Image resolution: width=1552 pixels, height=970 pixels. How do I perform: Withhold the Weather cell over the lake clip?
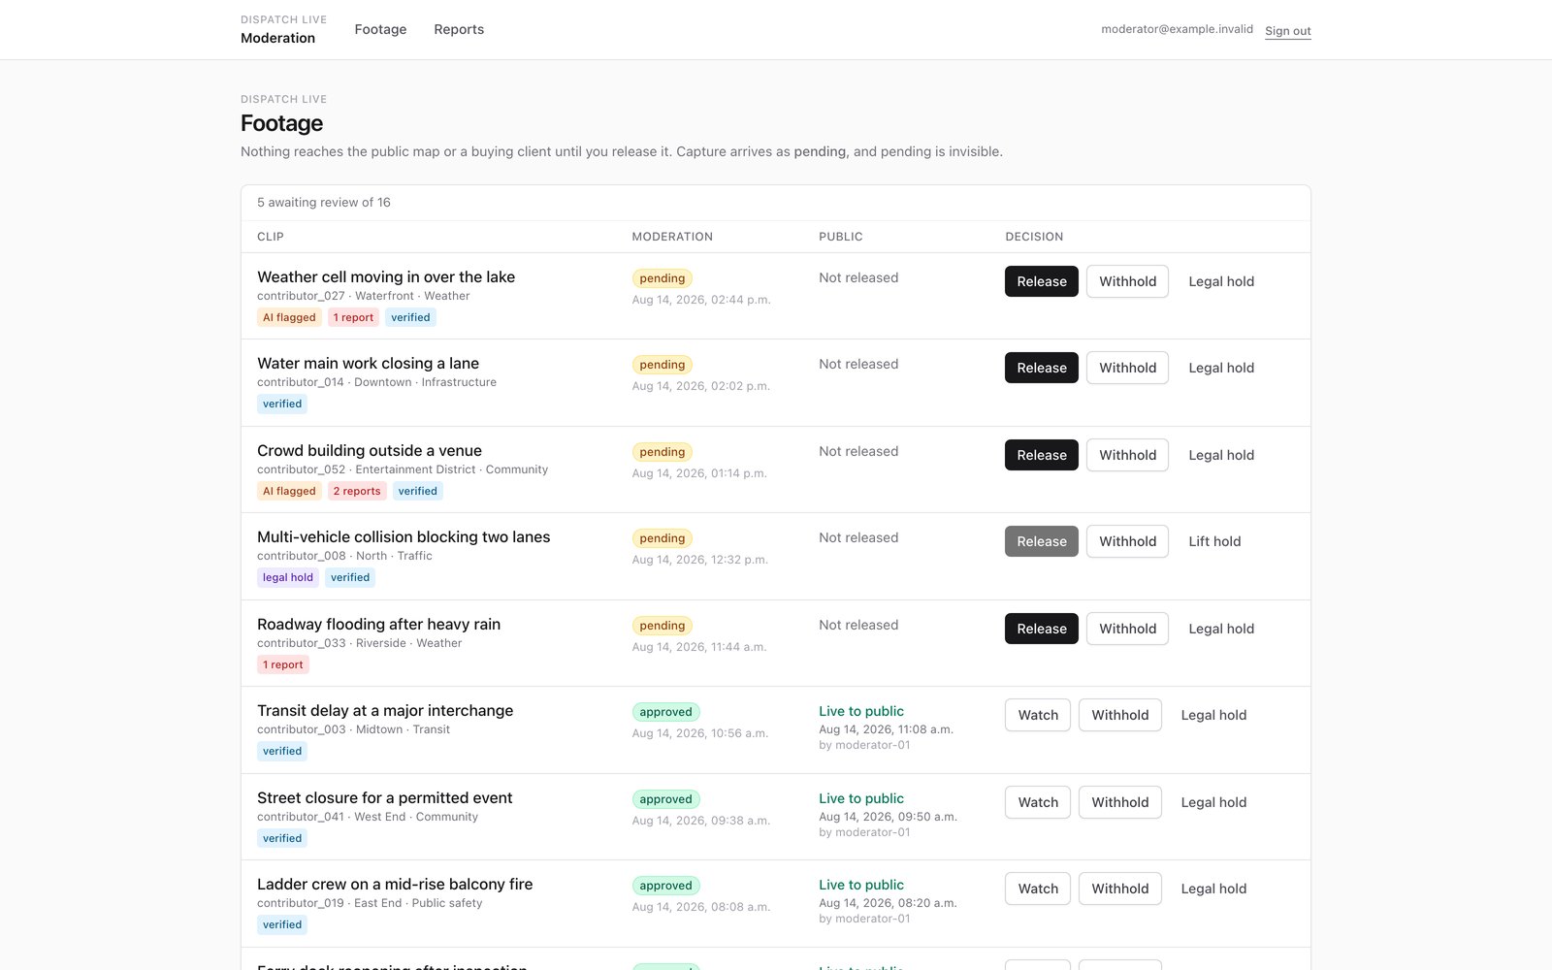pyautogui.click(x=1127, y=281)
